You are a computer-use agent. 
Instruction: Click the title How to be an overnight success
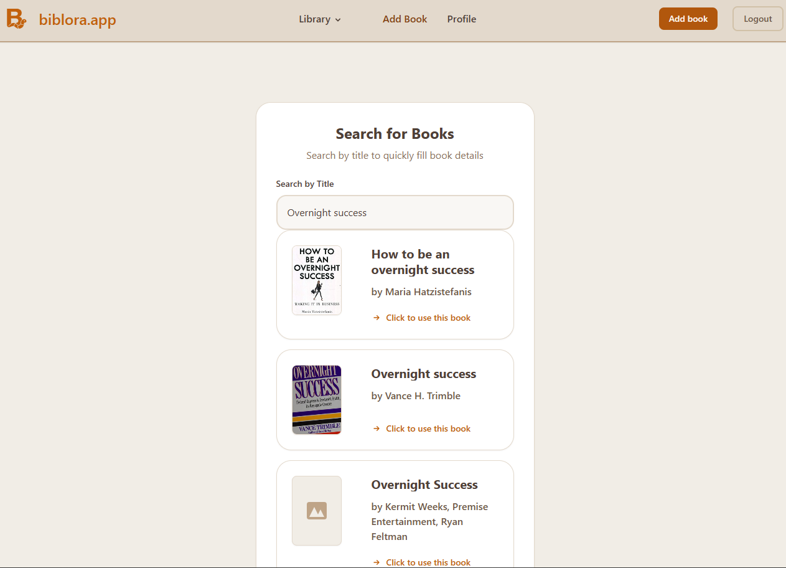(x=423, y=262)
